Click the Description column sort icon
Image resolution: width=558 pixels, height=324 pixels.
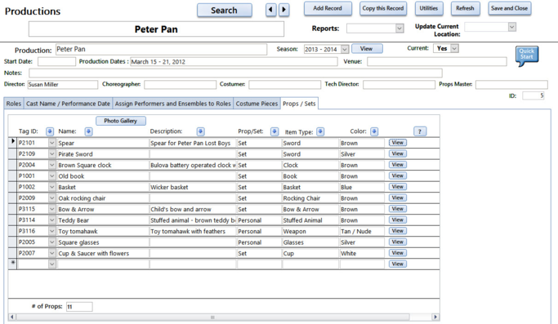[201, 131]
